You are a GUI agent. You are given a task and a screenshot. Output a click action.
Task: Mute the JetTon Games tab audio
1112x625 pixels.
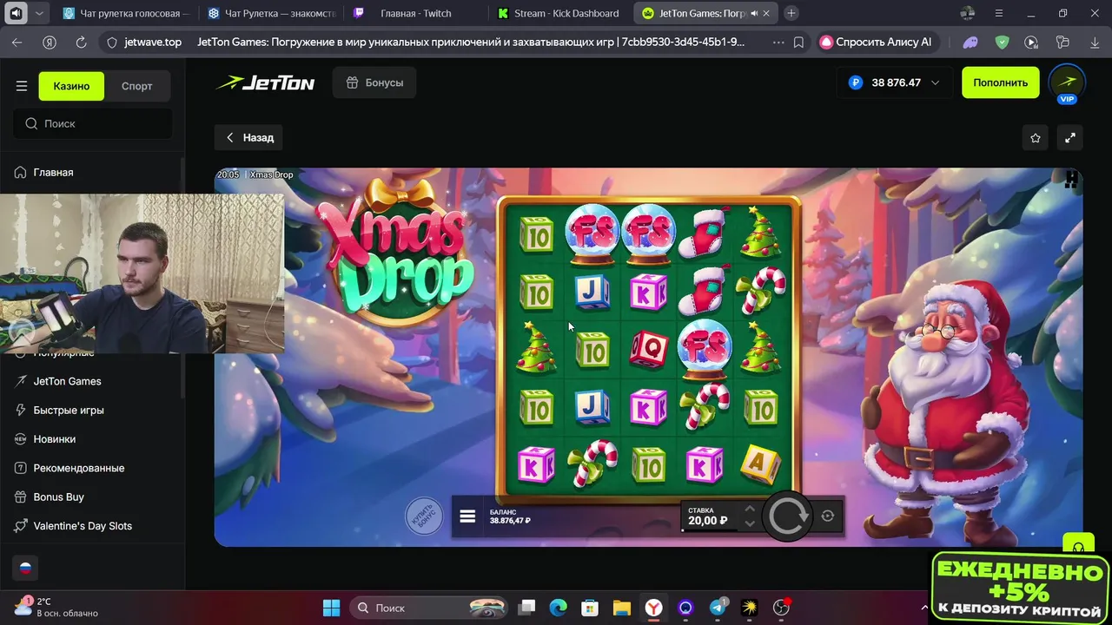click(754, 13)
